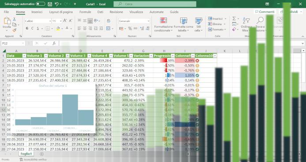
Task: Open the Data column filter arrow
Action: pos(24,55)
